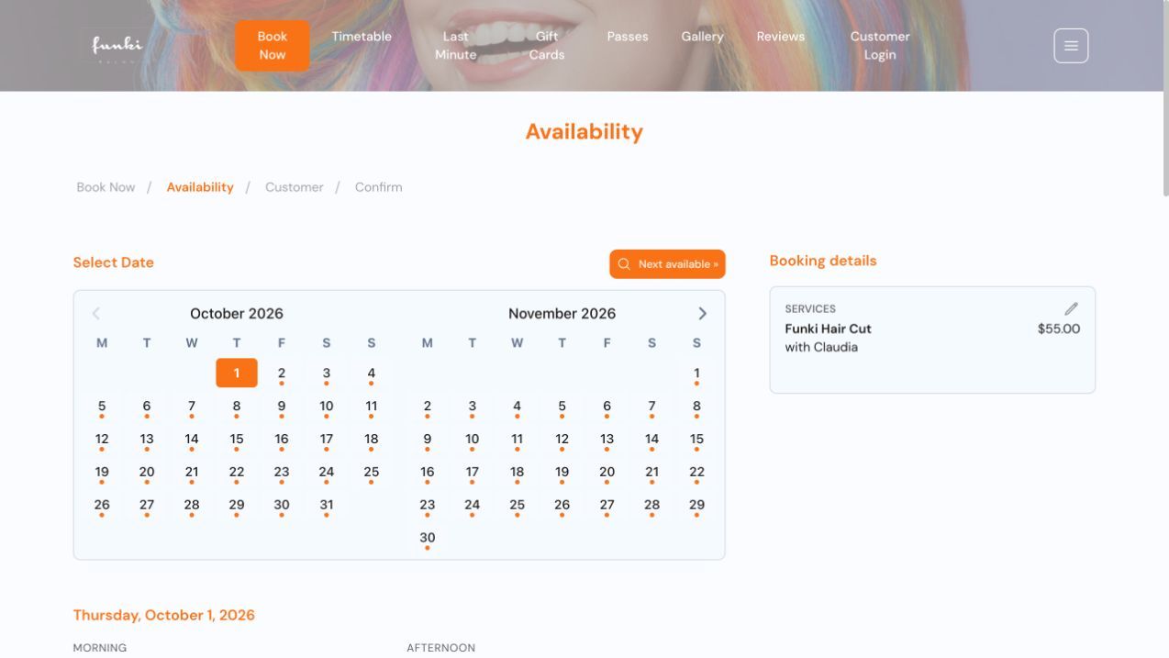Open the Book Now nav button
The height and width of the screenshot is (658, 1169).
click(x=273, y=46)
